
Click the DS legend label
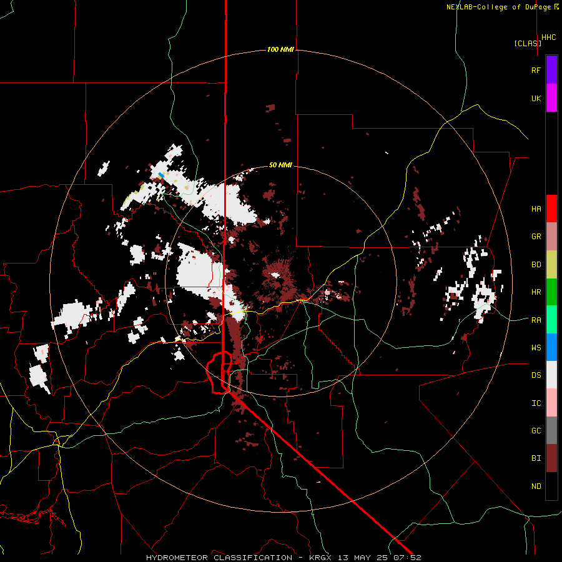coord(536,375)
